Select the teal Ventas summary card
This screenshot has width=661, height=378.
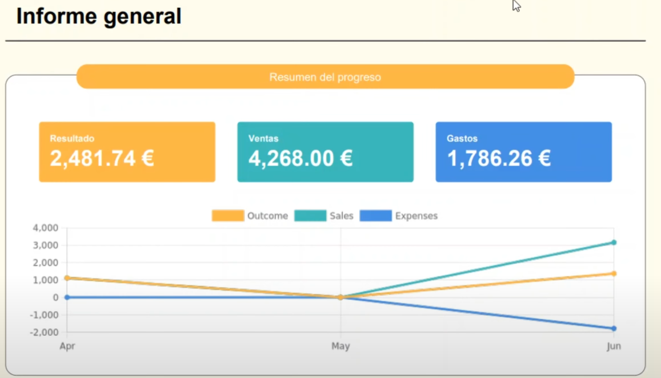(x=325, y=152)
